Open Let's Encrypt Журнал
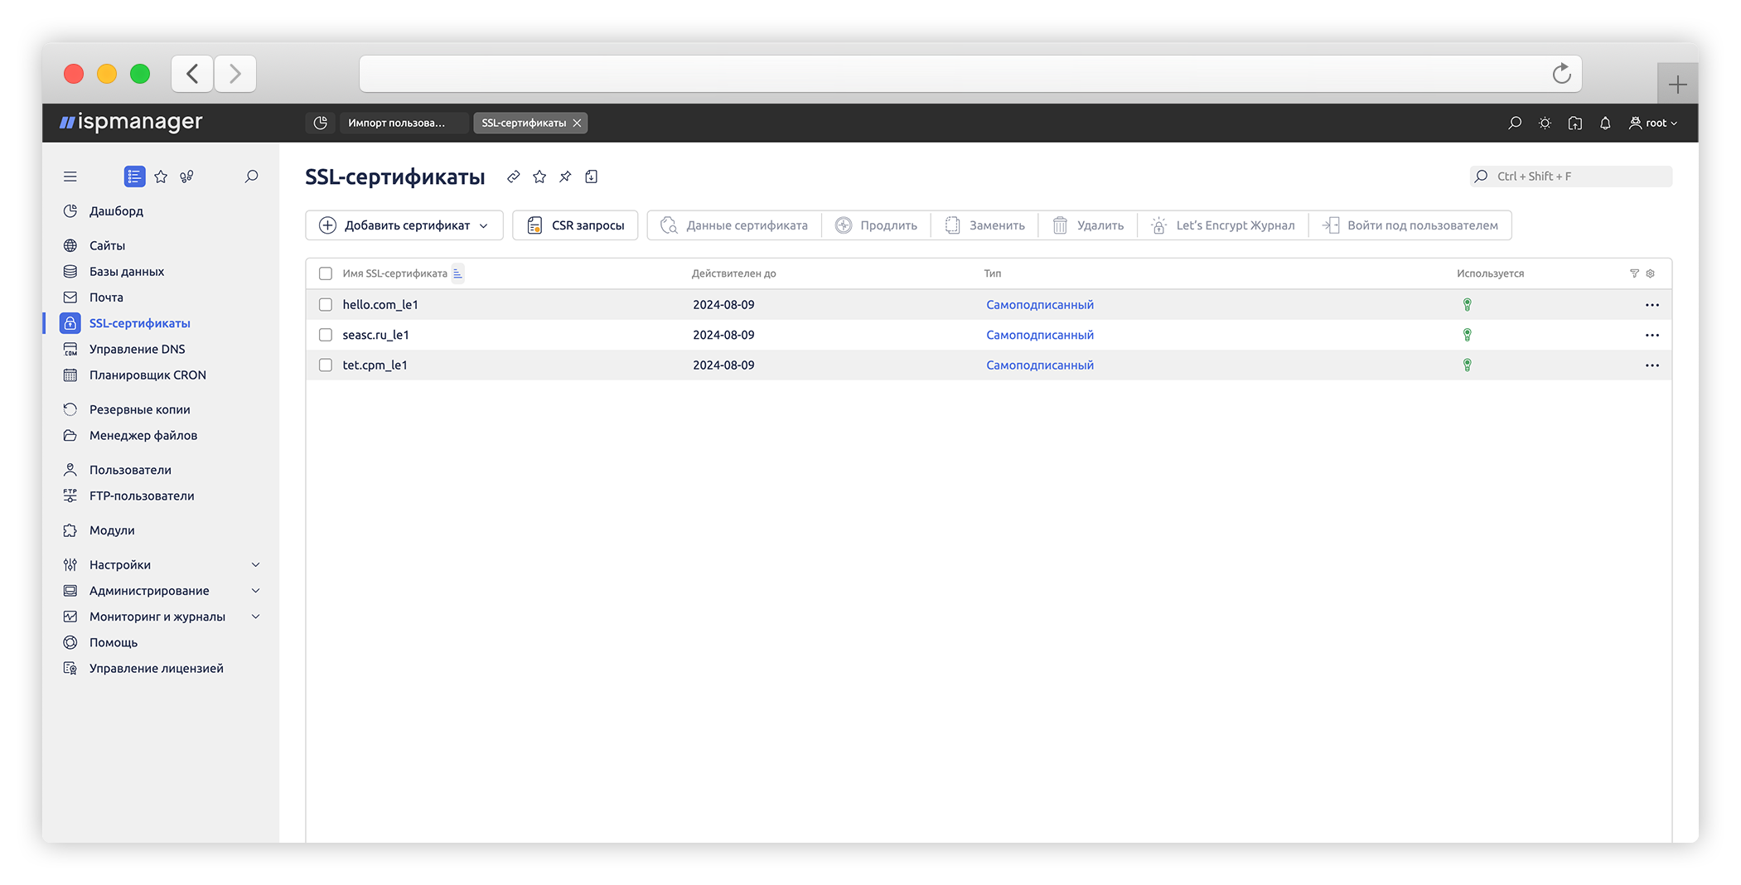This screenshot has width=1741, height=885. coord(1223,225)
